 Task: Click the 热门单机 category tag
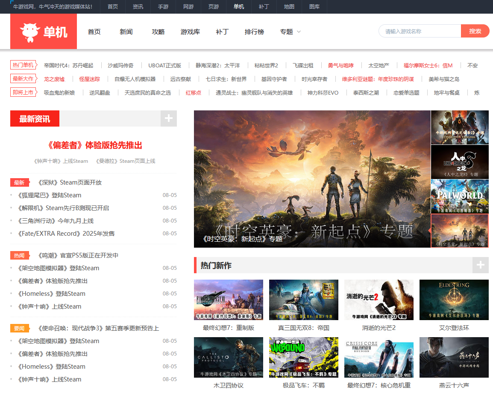(x=23, y=65)
